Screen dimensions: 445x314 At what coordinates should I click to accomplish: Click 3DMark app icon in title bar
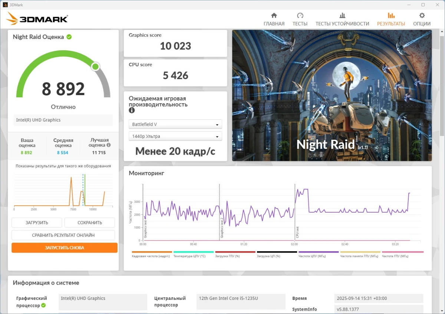point(5,5)
